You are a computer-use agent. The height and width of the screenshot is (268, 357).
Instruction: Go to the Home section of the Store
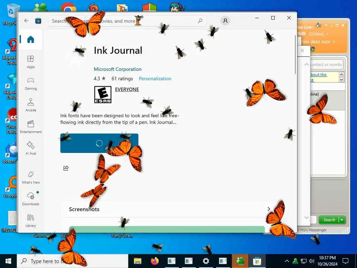click(x=31, y=39)
